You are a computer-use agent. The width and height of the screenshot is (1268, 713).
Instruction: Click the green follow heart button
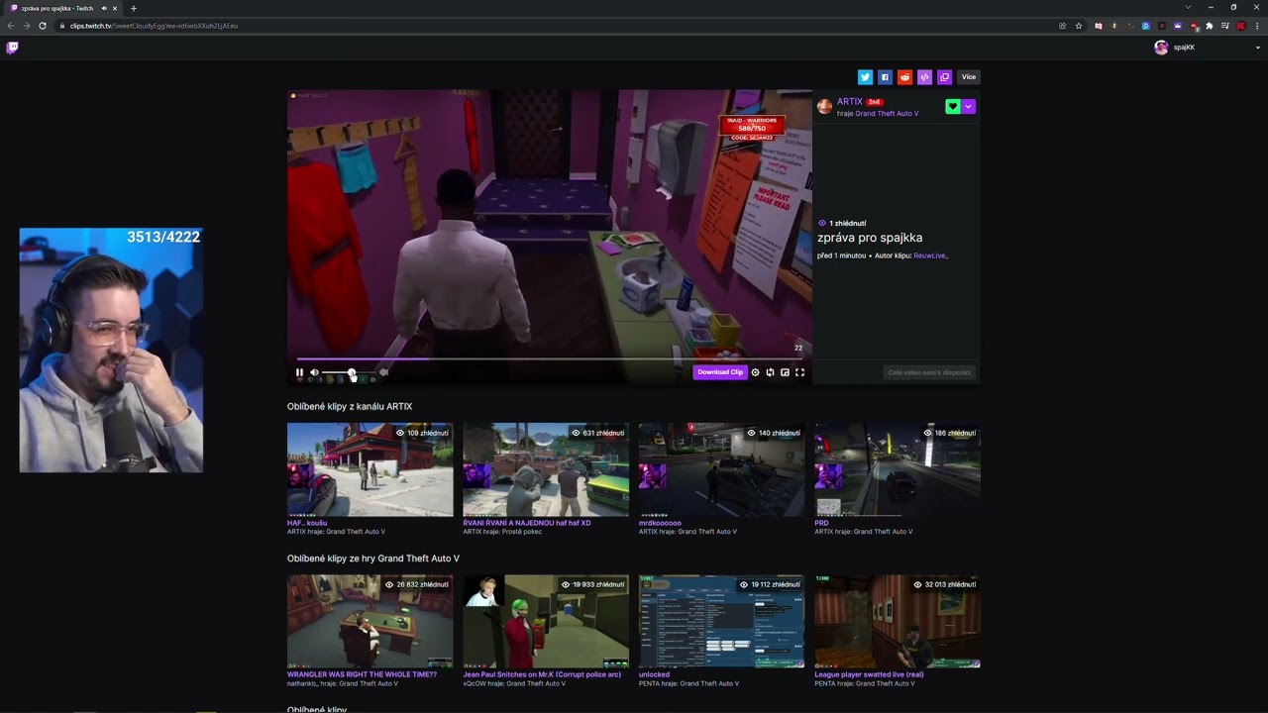pyautogui.click(x=953, y=107)
